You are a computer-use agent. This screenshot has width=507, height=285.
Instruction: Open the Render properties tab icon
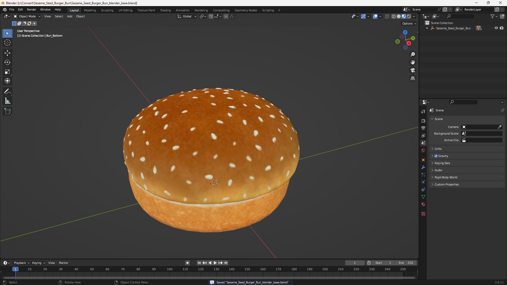[423, 121]
